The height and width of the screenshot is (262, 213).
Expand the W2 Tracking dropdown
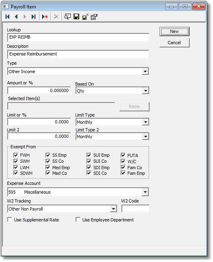click(x=113, y=209)
